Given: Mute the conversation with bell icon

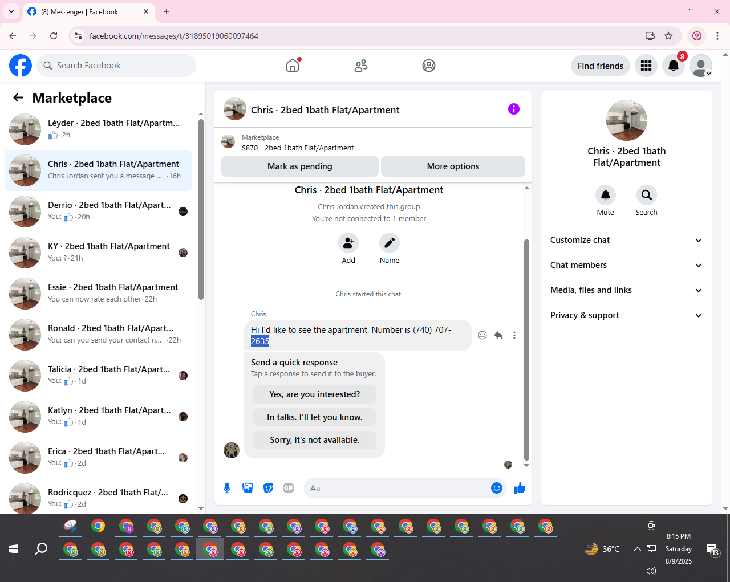Looking at the screenshot, I should click(606, 195).
